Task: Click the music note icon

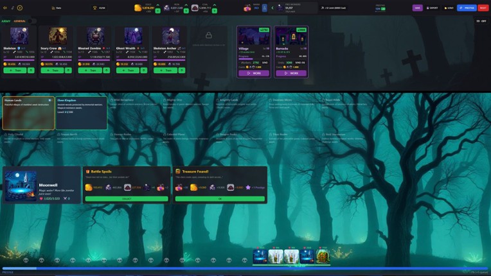Action: (12, 8)
